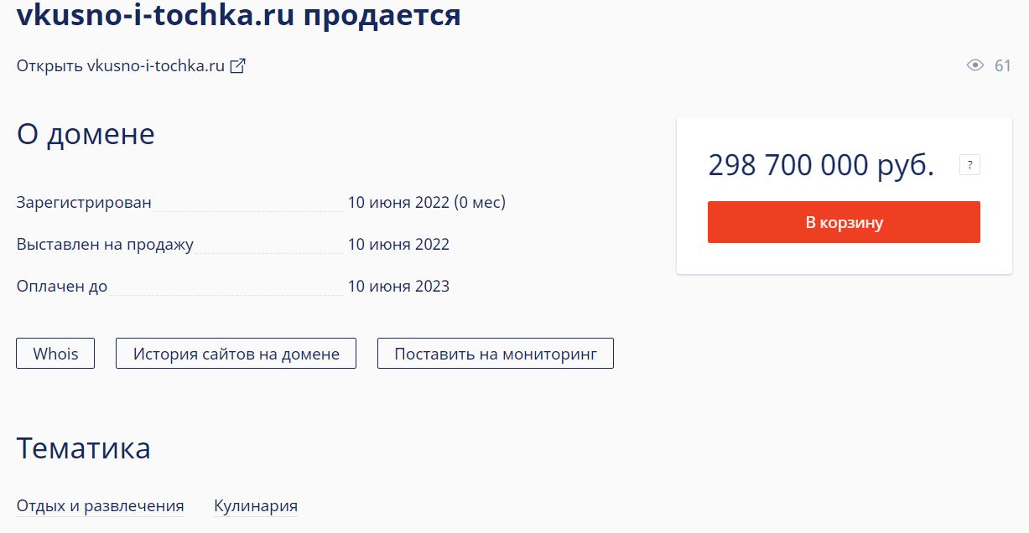Click the eye views icon
The width and height of the screenshot is (1029, 533).
(974, 65)
